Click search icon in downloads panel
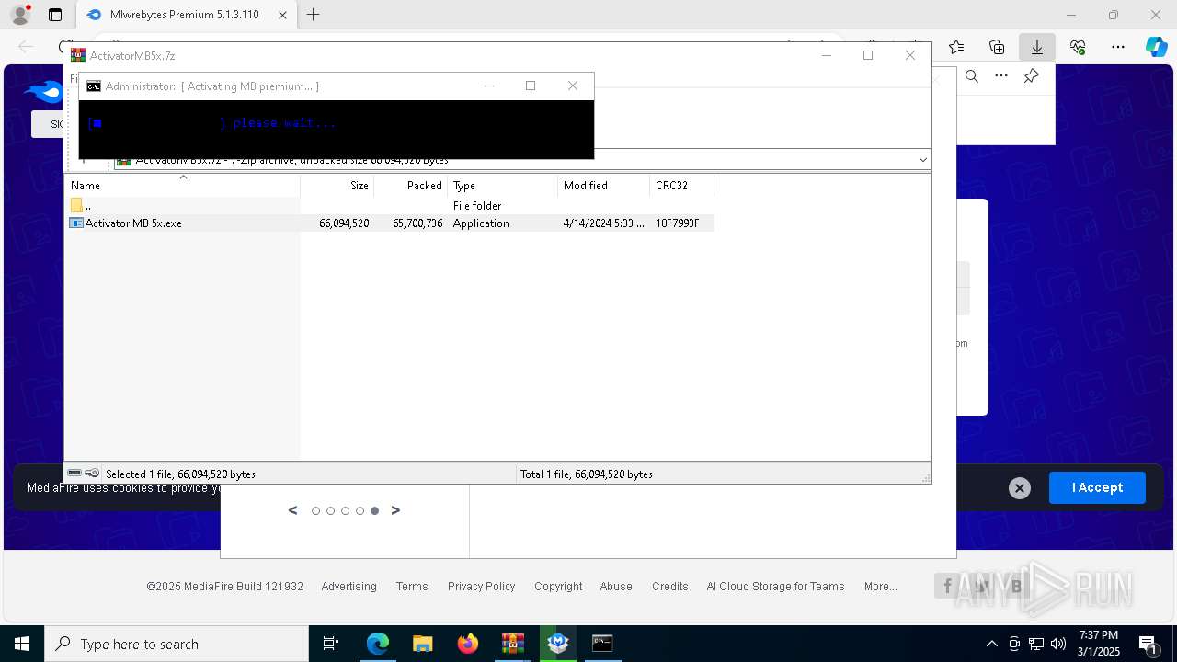The width and height of the screenshot is (1177, 662). coord(972,76)
